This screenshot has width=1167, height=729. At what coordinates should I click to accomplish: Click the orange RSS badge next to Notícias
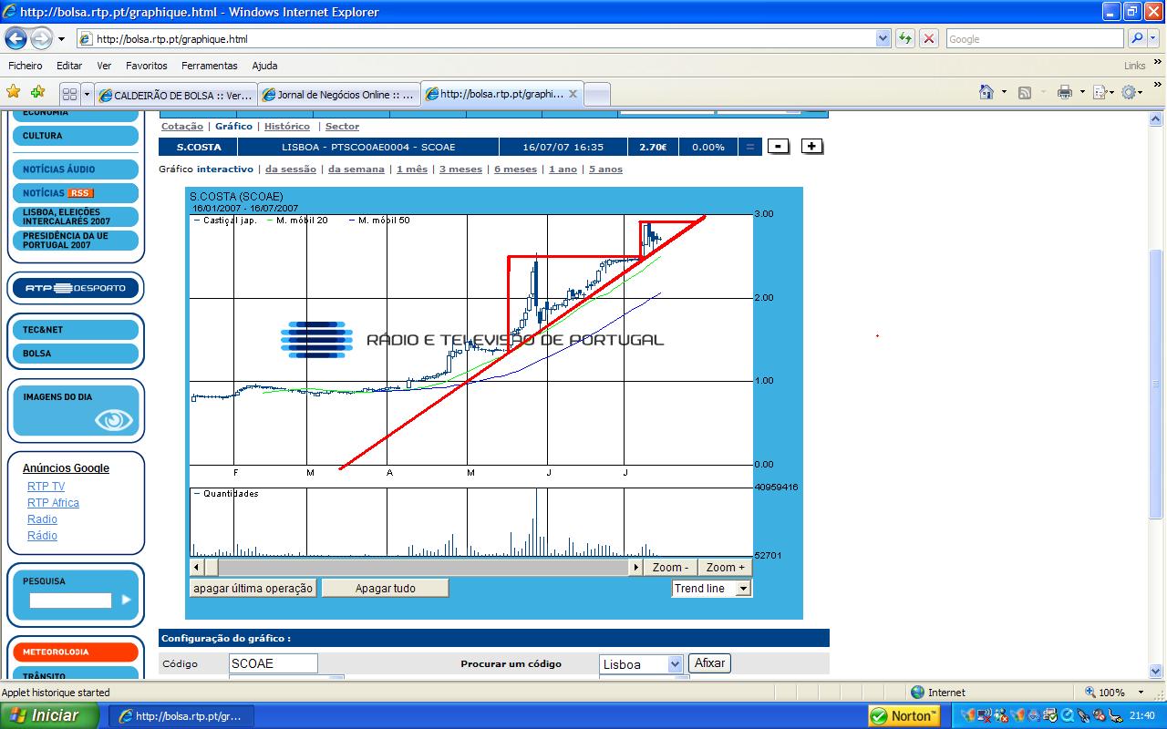(x=80, y=193)
